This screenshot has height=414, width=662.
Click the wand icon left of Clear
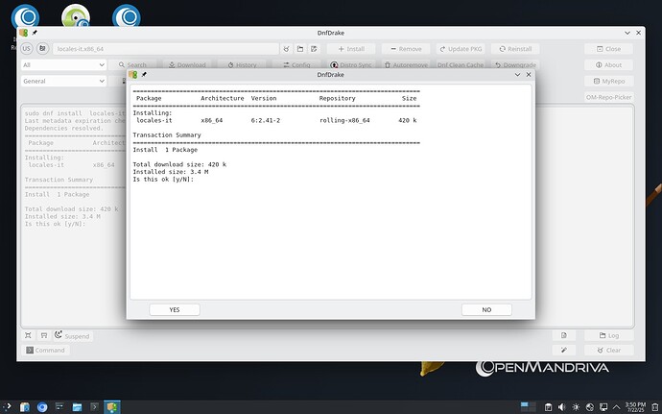tap(563, 351)
